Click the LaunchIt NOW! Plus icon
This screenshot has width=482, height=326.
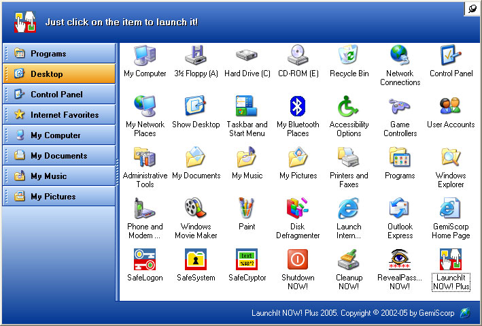[x=451, y=259]
